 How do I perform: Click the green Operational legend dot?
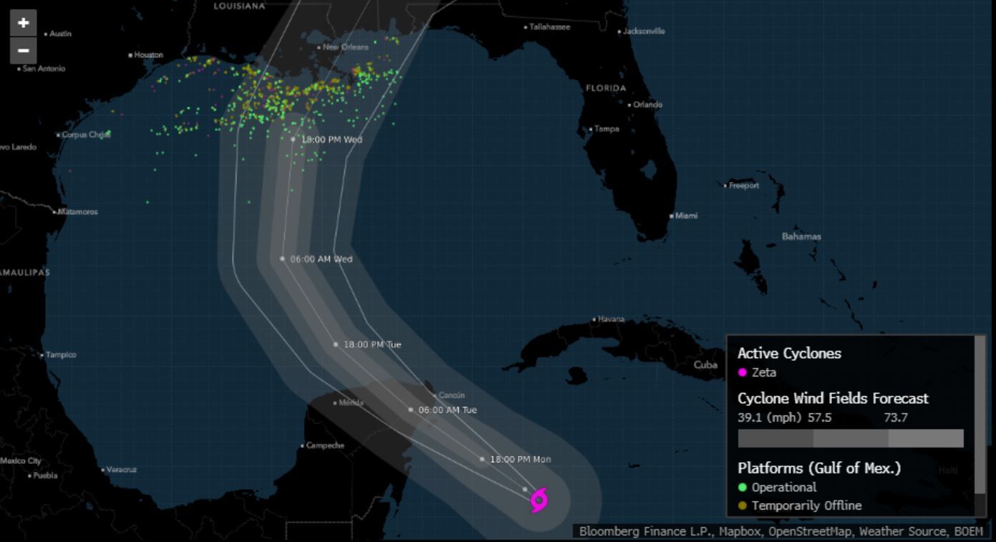coord(743,488)
